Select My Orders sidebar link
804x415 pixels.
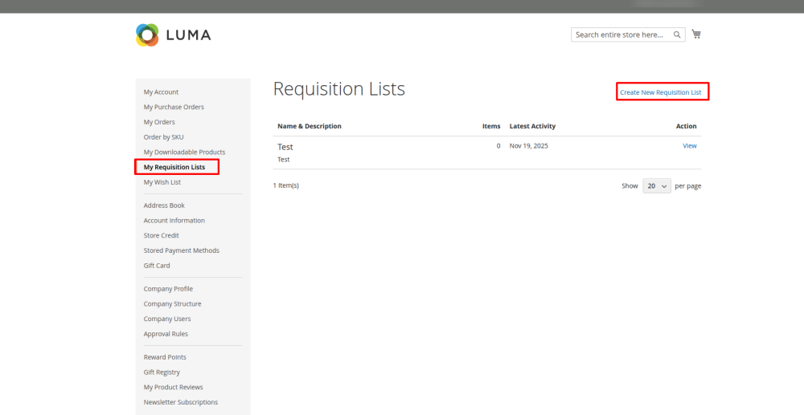159,122
